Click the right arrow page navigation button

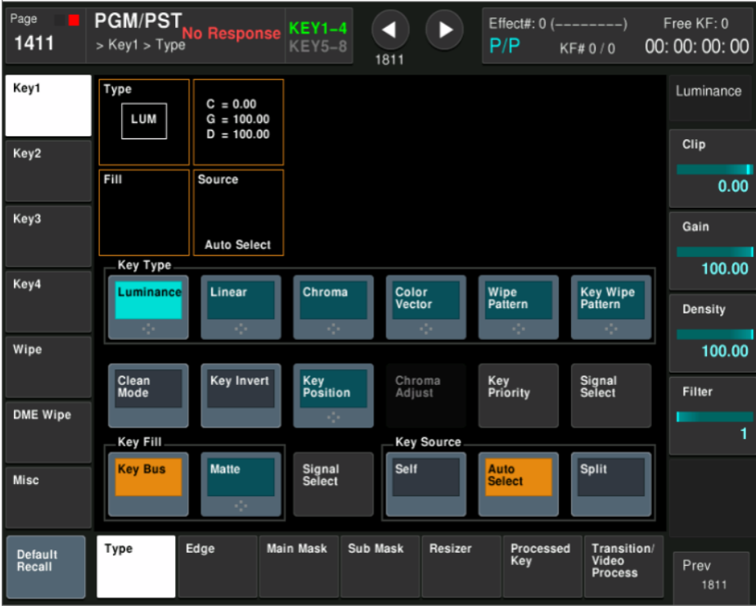445,29
